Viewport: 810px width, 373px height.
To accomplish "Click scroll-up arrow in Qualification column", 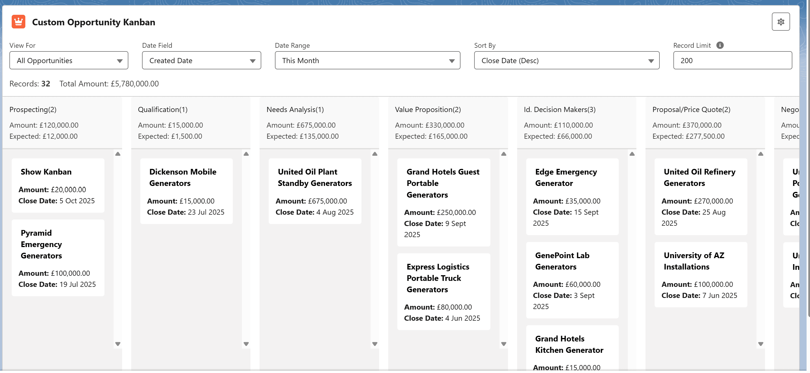I will (x=246, y=154).
